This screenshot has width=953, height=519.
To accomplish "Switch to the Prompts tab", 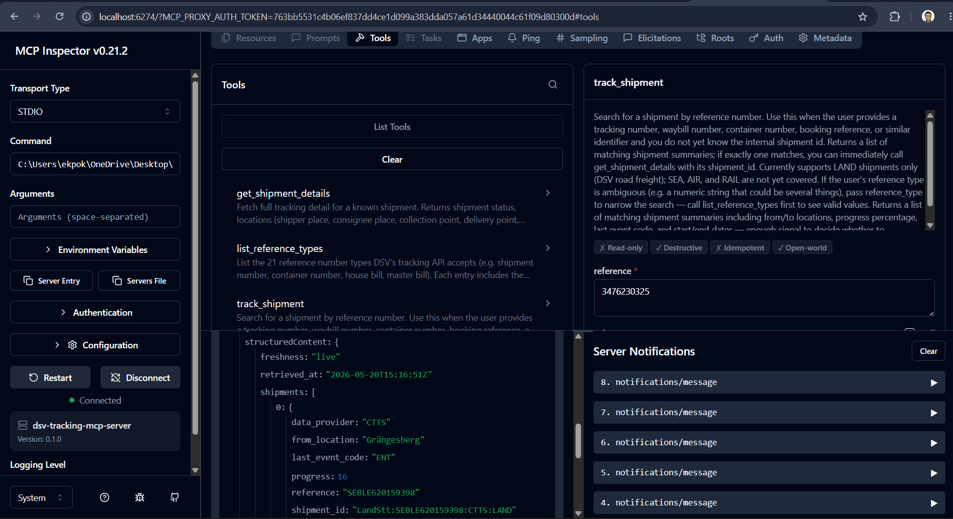I will coord(316,38).
